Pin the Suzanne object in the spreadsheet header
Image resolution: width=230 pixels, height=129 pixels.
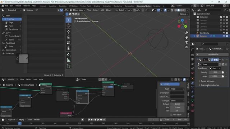[37, 10]
